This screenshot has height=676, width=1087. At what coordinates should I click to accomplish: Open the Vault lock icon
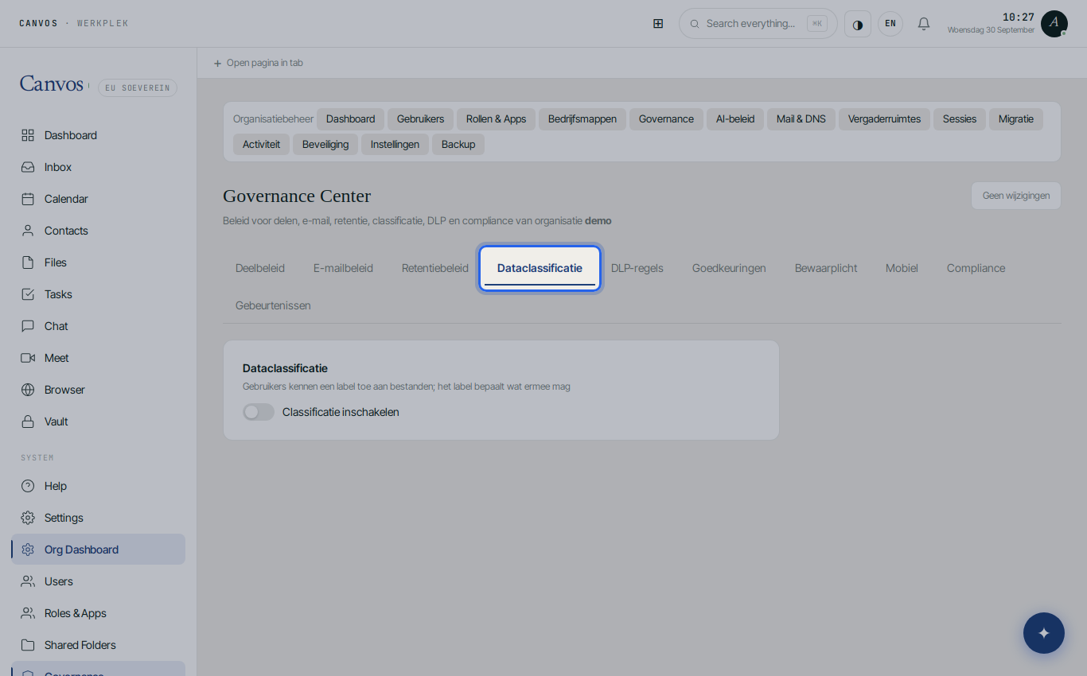pos(28,422)
